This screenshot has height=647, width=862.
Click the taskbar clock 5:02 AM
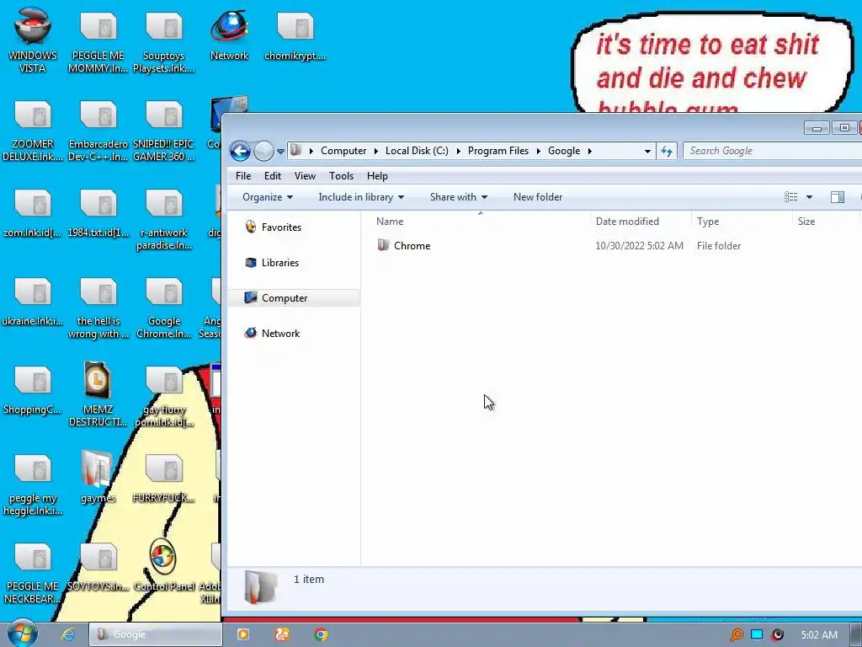pyautogui.click(x=818, y=635)
